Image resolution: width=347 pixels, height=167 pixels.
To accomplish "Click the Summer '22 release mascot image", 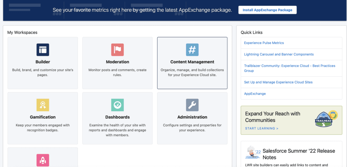I will tap(253, 152).
